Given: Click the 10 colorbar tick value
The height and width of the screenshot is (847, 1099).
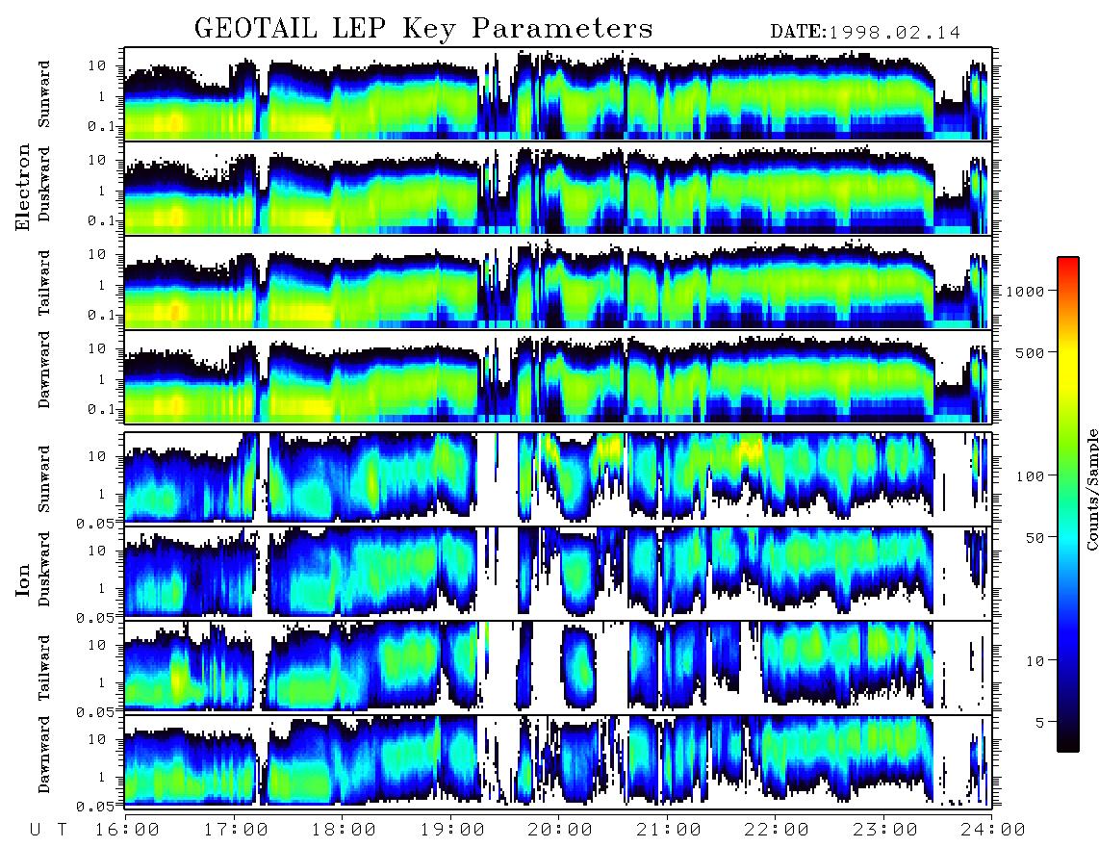Looking at the screenshot, I should pyautogui.click(x=1035, y=660).
